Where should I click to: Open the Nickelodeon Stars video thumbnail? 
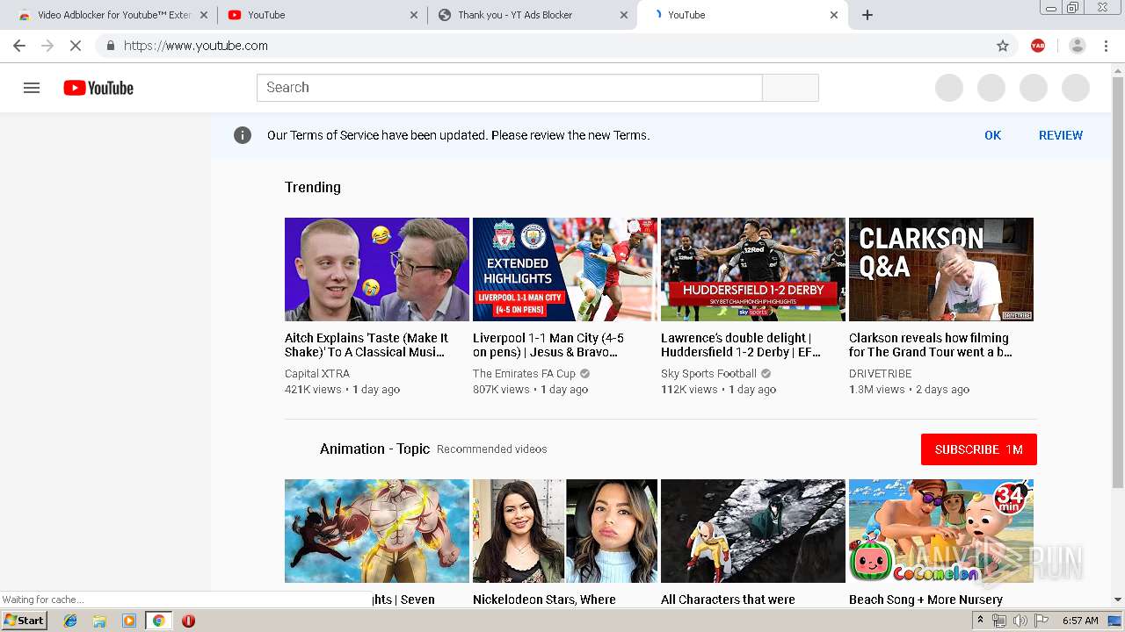click(x=565, y=531)
